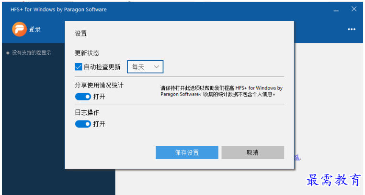Toggle off 日志操作 switch
This screenshot has width=365, height=195.
point(83,124)
